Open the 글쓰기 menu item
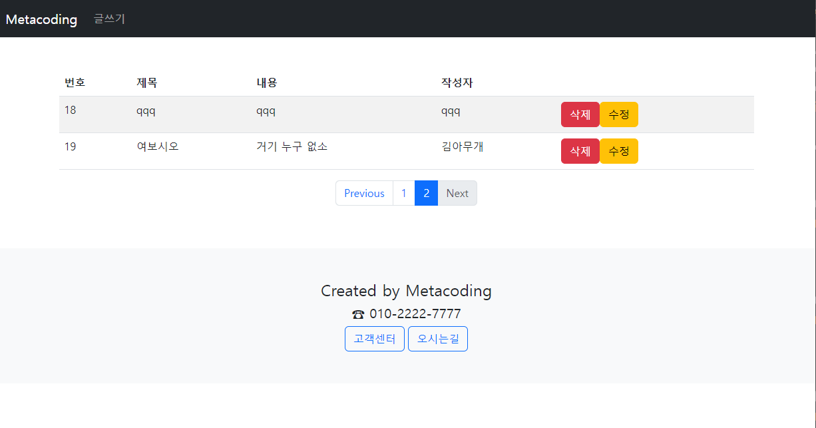 coord(109,19)
